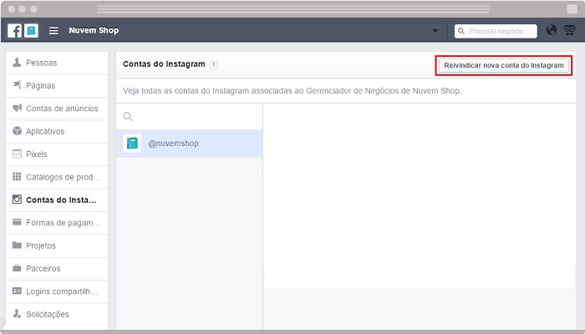Screen dimensions: 585x334
Task: Open the Parceiros sidebar item
Action: [57, 268]
